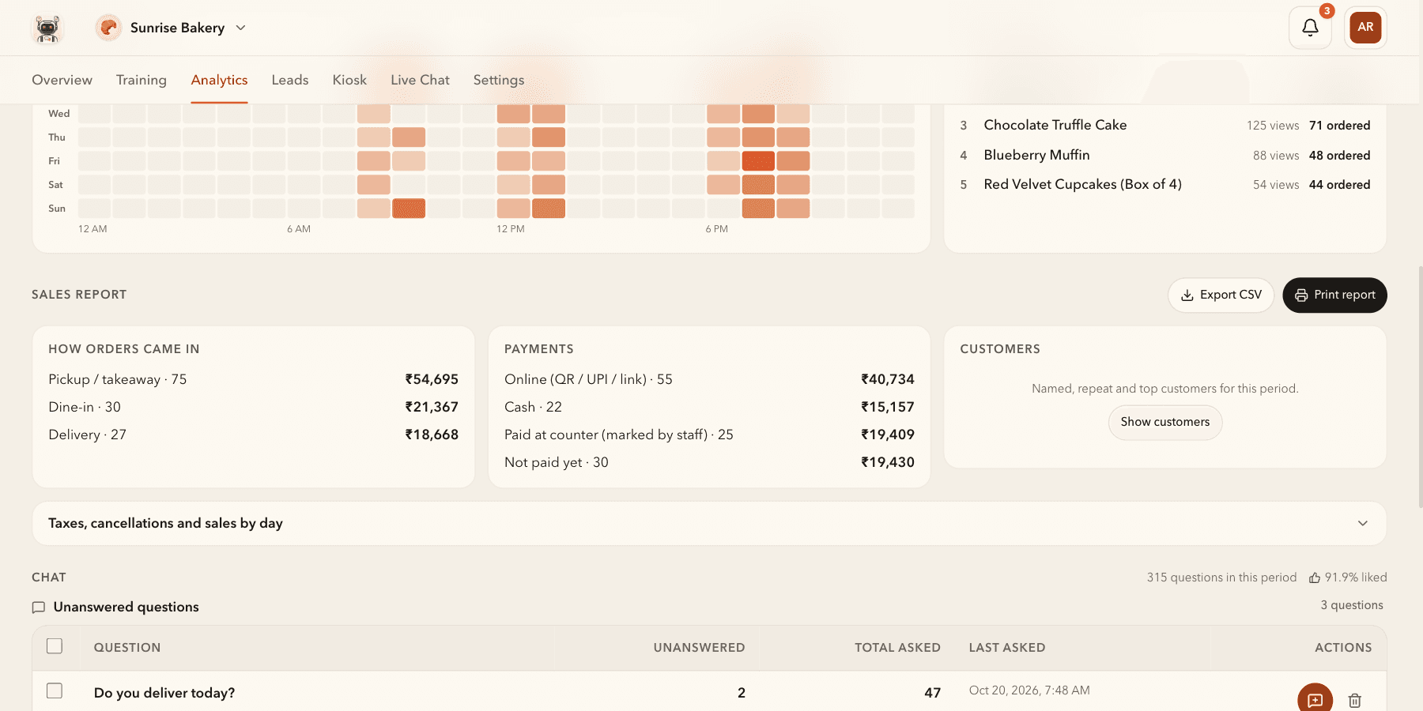This screenshot has height=711, width=1423.
Task: Delete the 'Do you deliver today?' question
Action: click(1355, 700)
